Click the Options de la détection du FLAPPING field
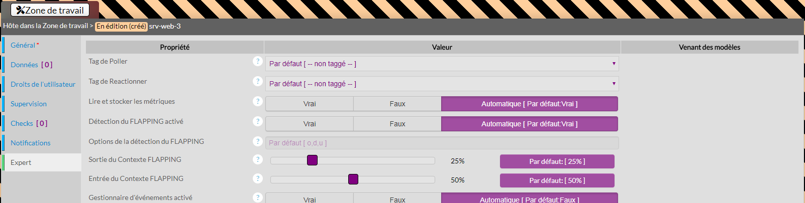 point(442,143)
